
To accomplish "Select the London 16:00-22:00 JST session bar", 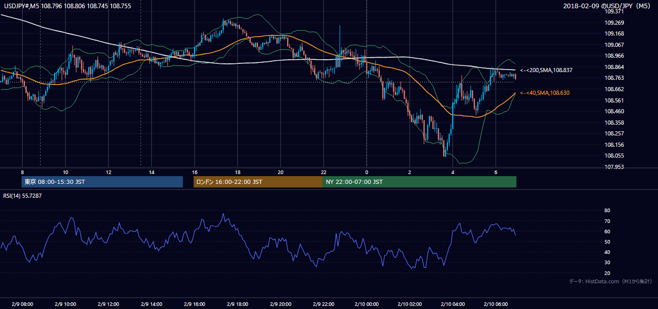I will pos(258,182).
